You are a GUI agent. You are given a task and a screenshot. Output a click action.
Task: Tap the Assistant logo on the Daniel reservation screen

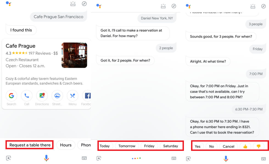click(x=99, y=6)
